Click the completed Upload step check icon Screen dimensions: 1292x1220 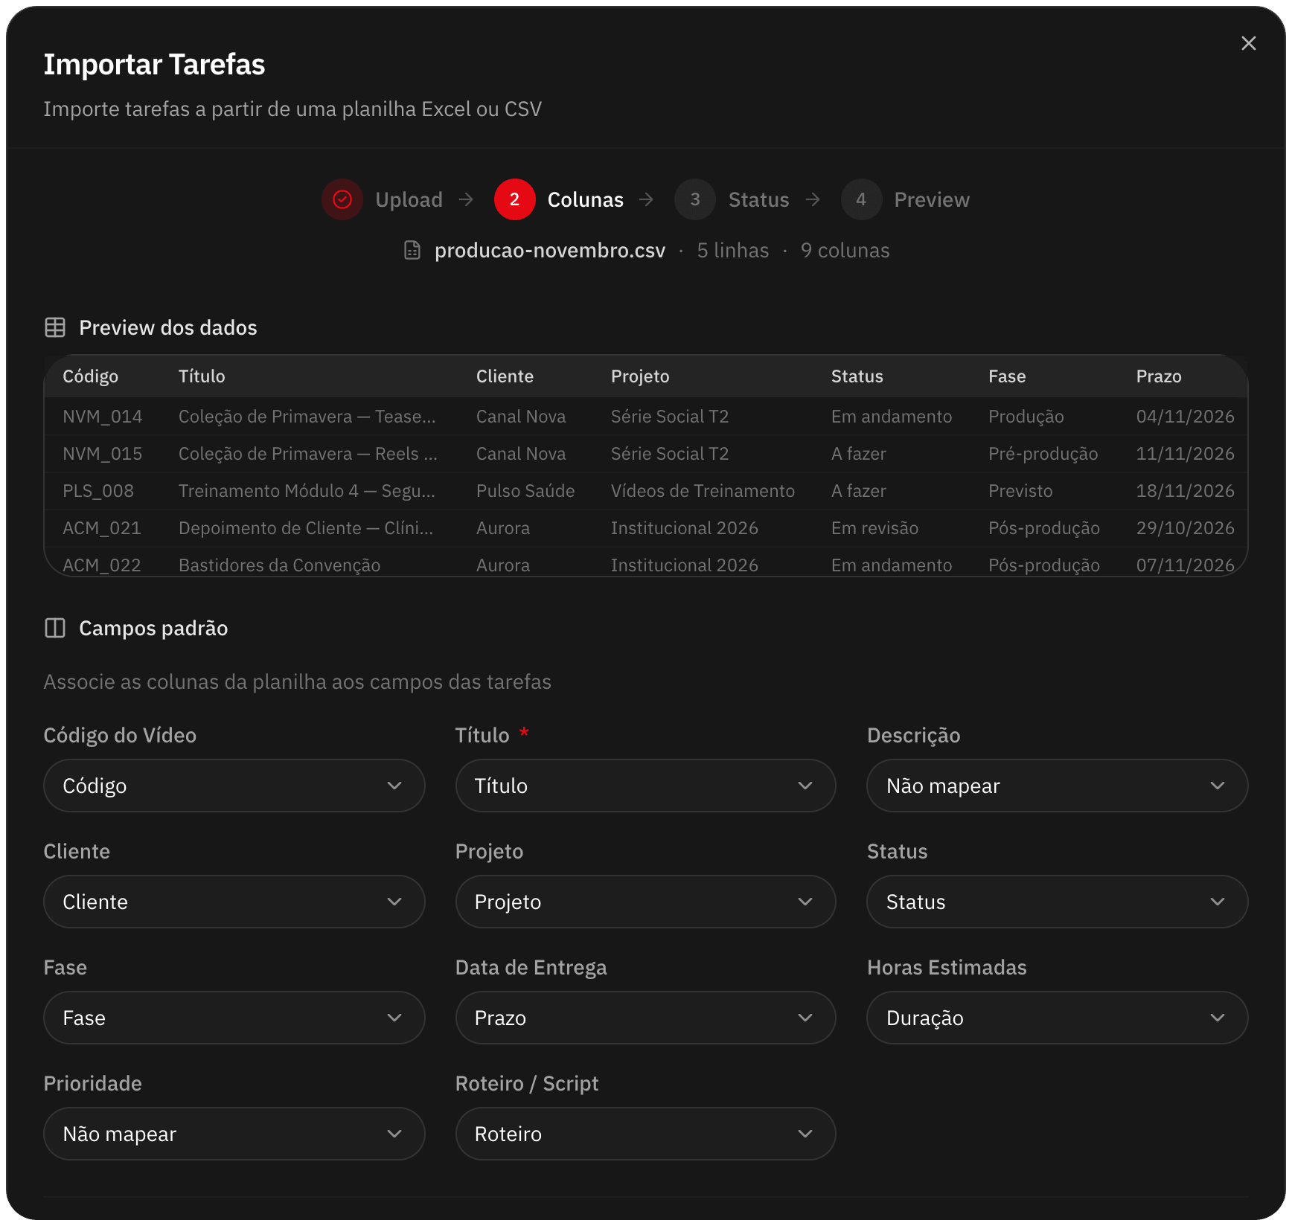(x=342, y=199)
